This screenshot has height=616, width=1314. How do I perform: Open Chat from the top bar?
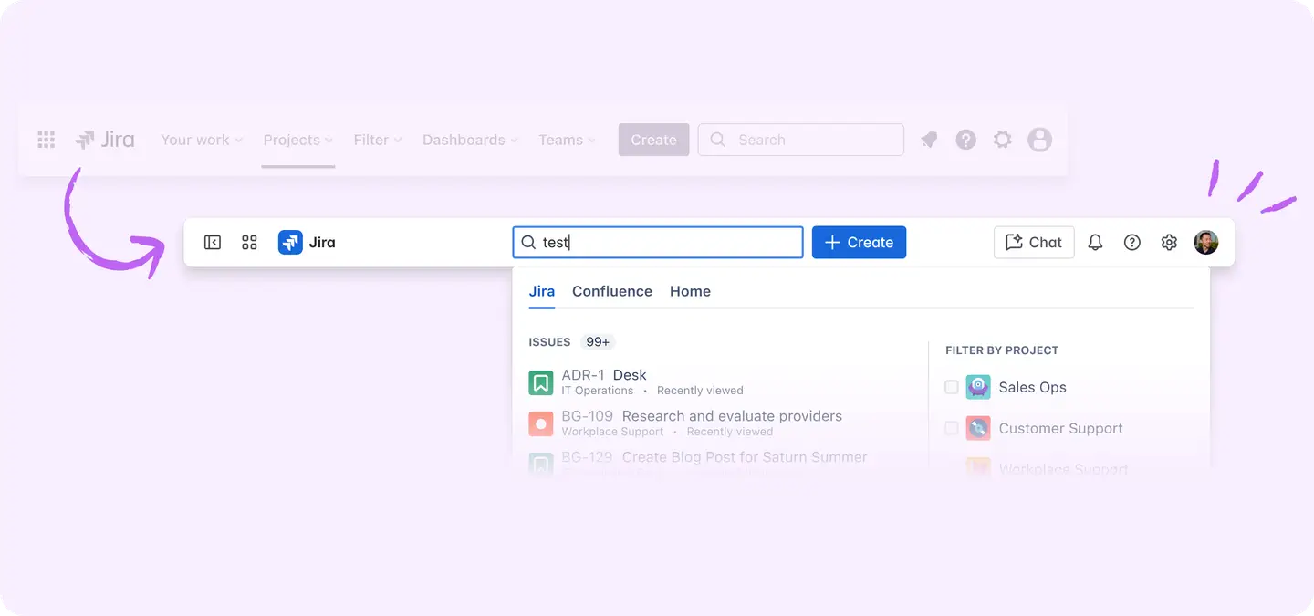(x=1034, y=242)
